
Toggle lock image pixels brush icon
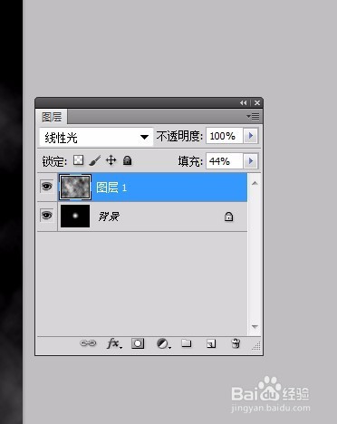95,160
